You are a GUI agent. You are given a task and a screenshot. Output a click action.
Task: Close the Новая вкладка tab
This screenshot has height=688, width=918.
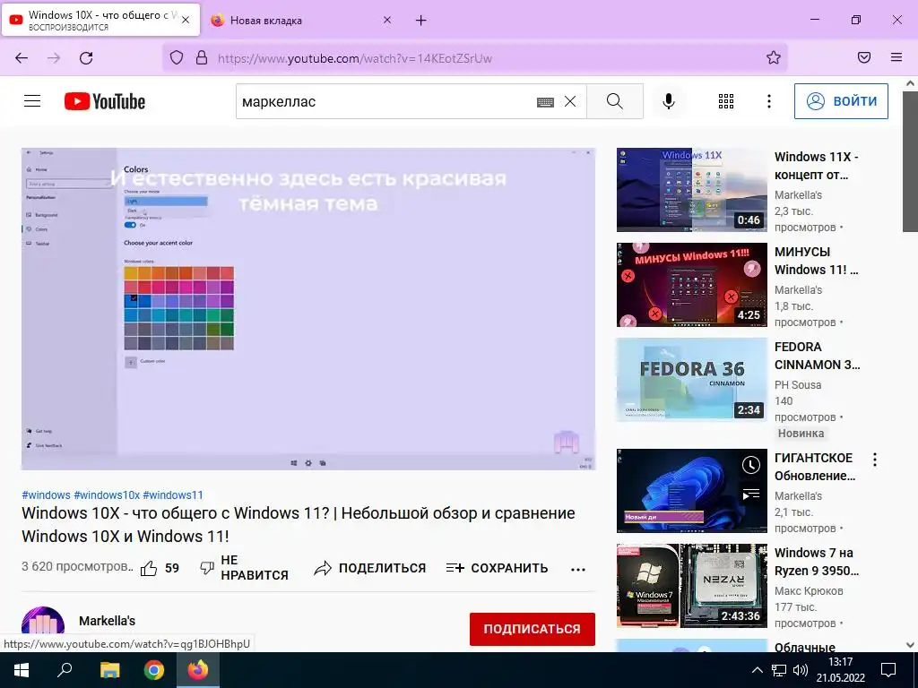pos(387,20)
